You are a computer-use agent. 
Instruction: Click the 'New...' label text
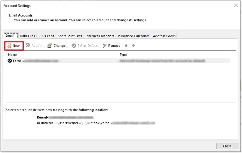[x=17, y=46]
